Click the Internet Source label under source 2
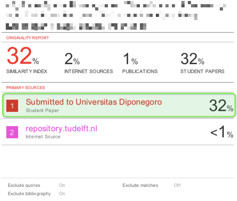 (x=43, y=137)
